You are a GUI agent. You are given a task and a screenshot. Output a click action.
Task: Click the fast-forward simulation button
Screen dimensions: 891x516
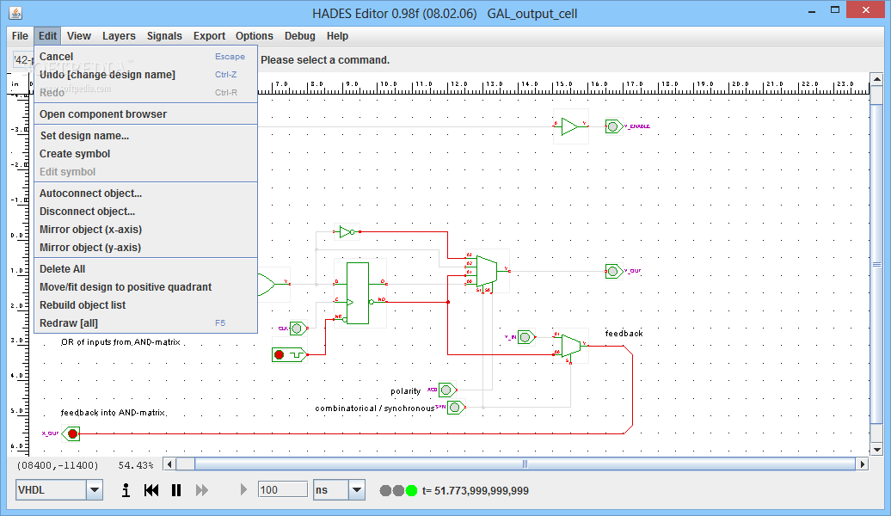[x=202, y=490]
